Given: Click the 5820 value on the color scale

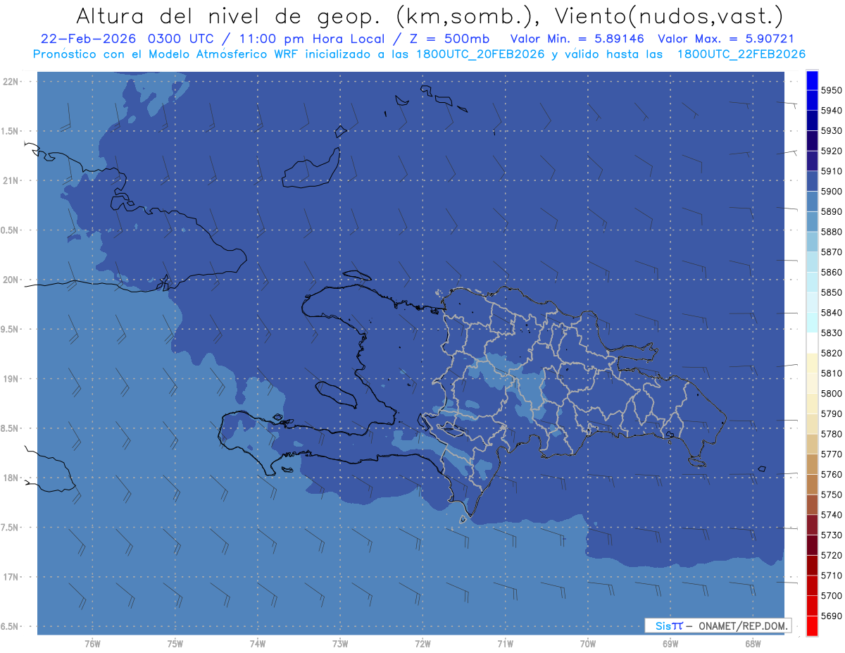Looking at the screenshot, I should (832, 353).
